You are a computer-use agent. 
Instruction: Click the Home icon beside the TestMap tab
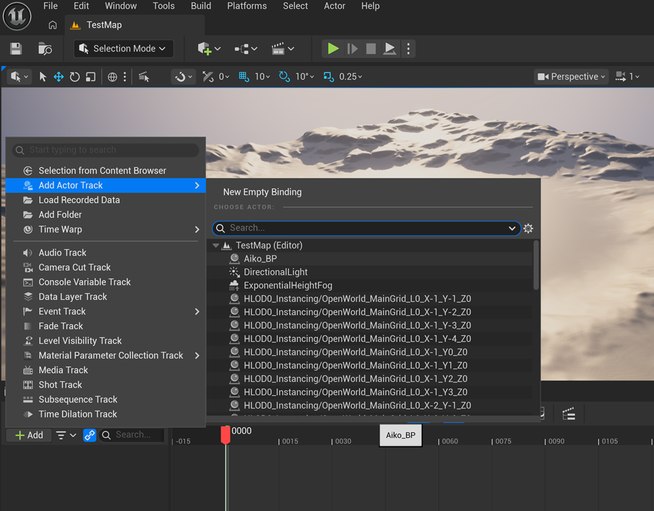tap(53, 25)
